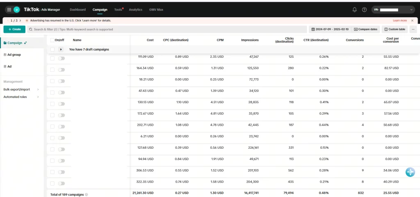Select checkbox for the 306.53 USD row
The width and height of the screenshot is (420, 197).
(52, 172)
